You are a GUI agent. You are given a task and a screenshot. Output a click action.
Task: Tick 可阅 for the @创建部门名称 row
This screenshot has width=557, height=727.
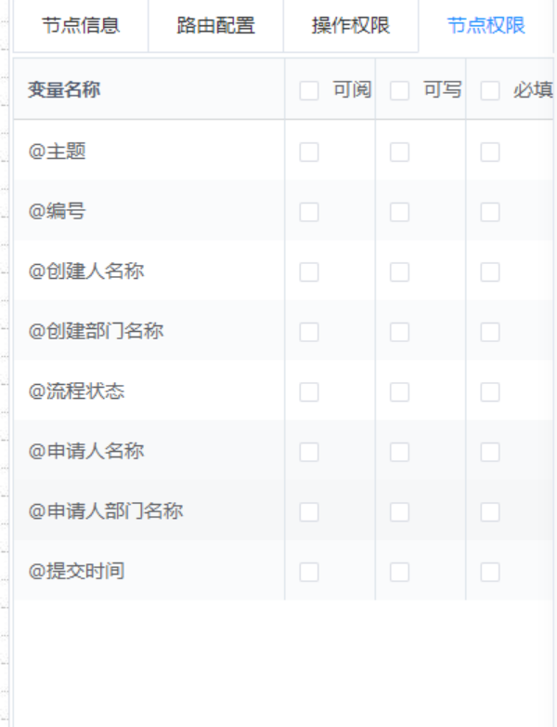point(309,332)
